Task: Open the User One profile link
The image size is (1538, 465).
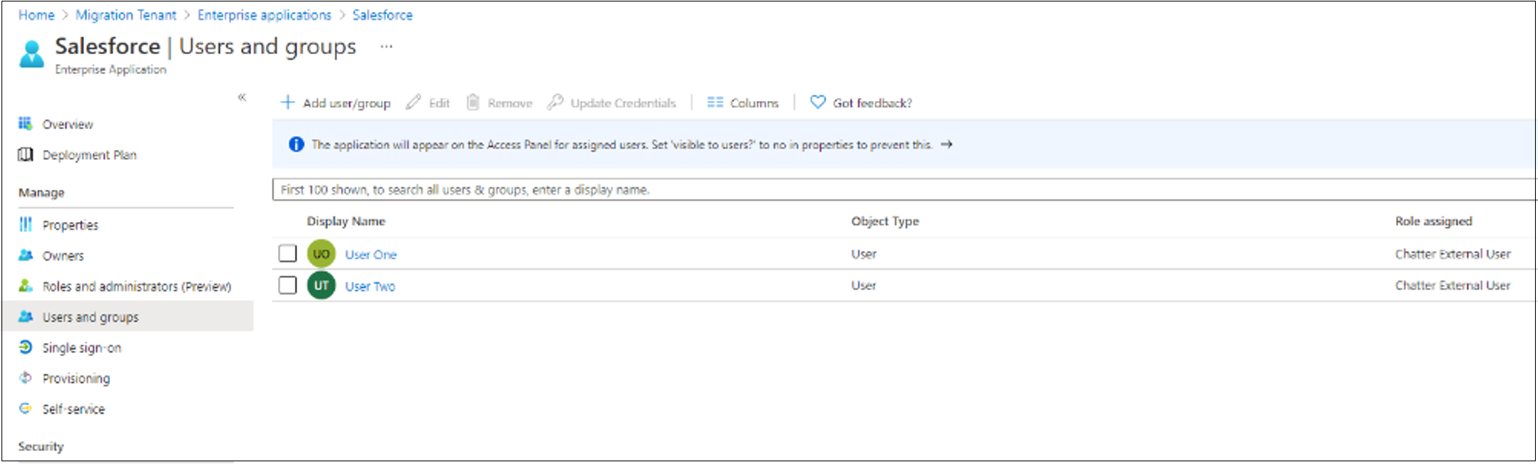Action: point(371,255)
